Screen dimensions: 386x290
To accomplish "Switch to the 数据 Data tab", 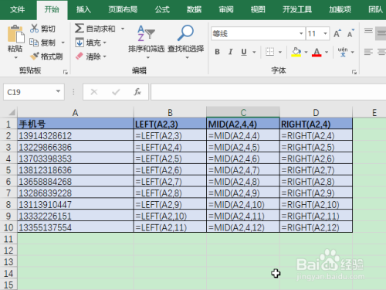I will tap(194, 9).
